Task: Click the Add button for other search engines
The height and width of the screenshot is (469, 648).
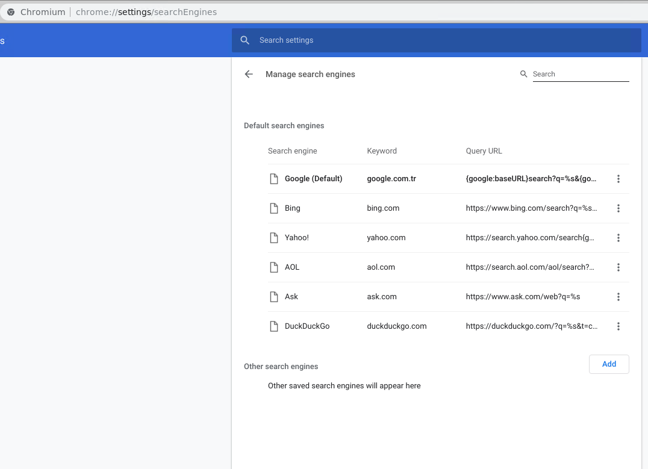Action: pyautogui.click(x=609, y=364)
